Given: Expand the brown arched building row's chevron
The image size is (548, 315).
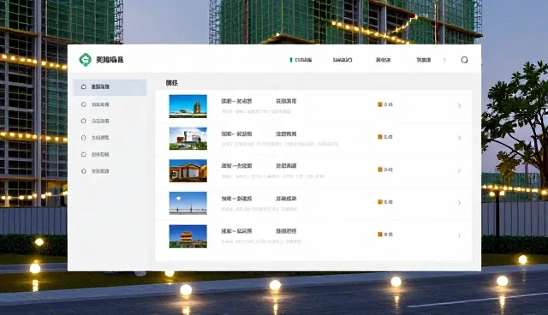Looking at the screenshot, I should 459,170.
